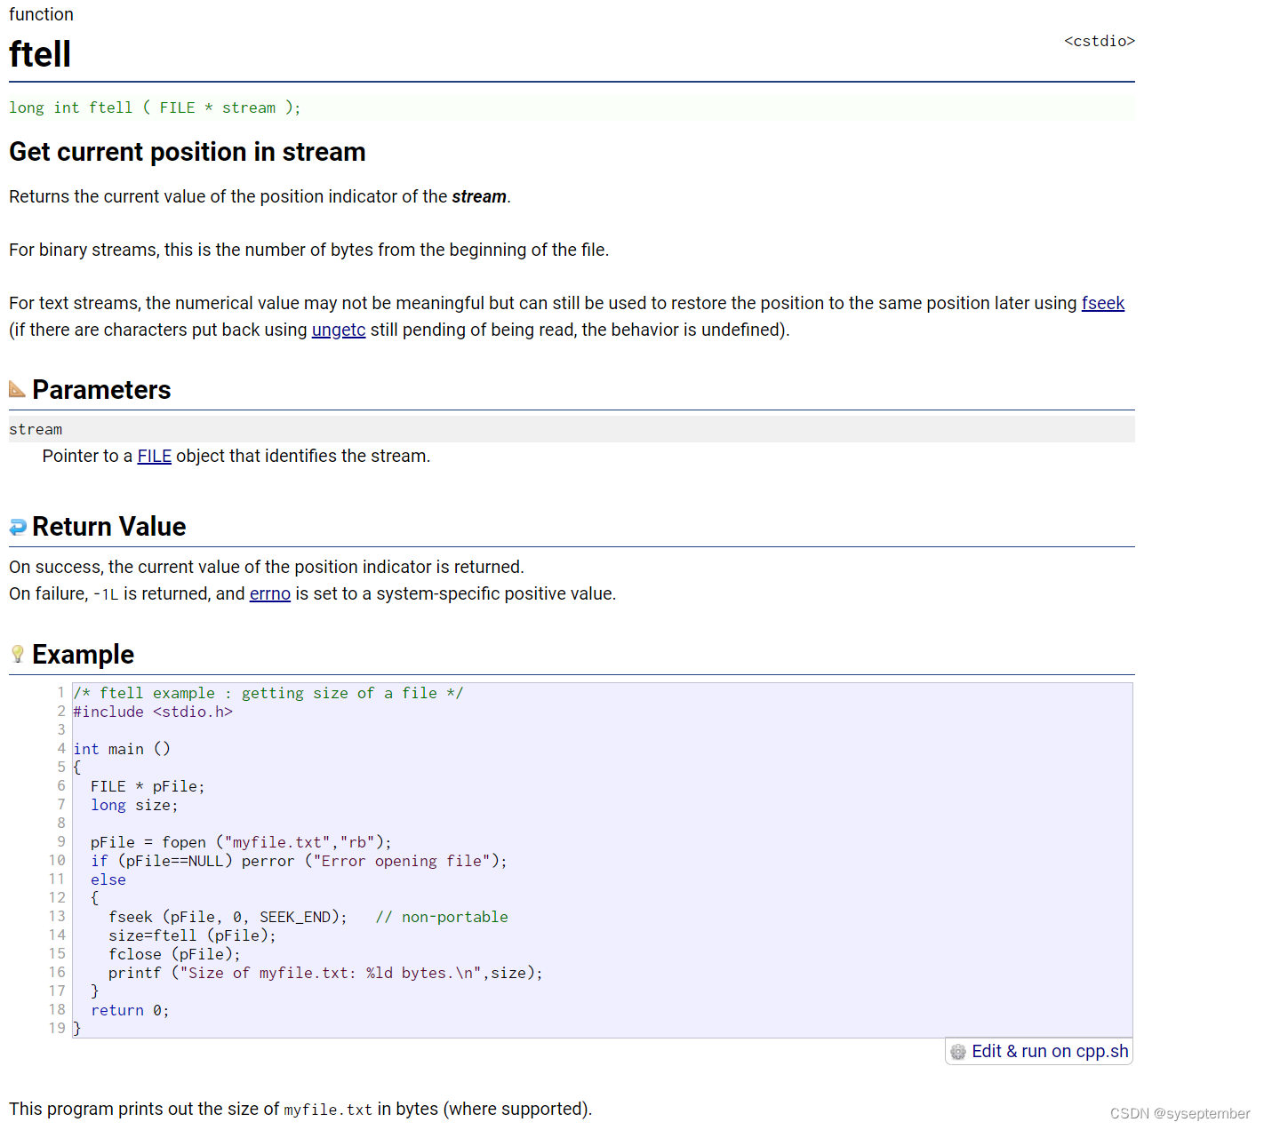Image resolution: width=1264 pixels, height=1130 pixels.
Task: Click the printf 'Size of myfile.txt' line
Action: (325, 973)
